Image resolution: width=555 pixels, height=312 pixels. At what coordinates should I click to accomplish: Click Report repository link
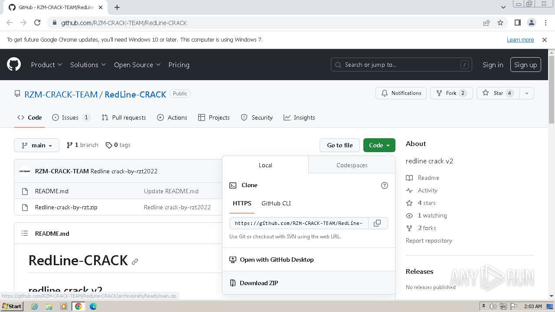coord(429,240)
